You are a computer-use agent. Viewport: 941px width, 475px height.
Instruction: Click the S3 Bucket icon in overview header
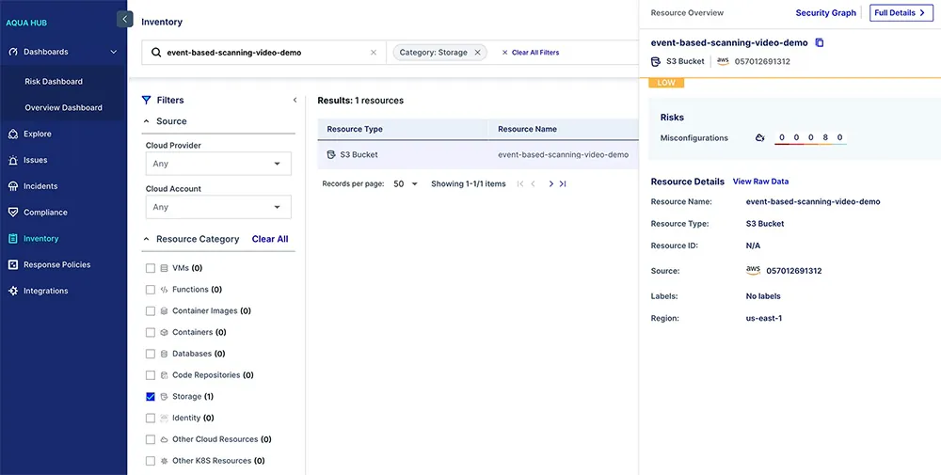pyautogui.click(x=656, y=61)
